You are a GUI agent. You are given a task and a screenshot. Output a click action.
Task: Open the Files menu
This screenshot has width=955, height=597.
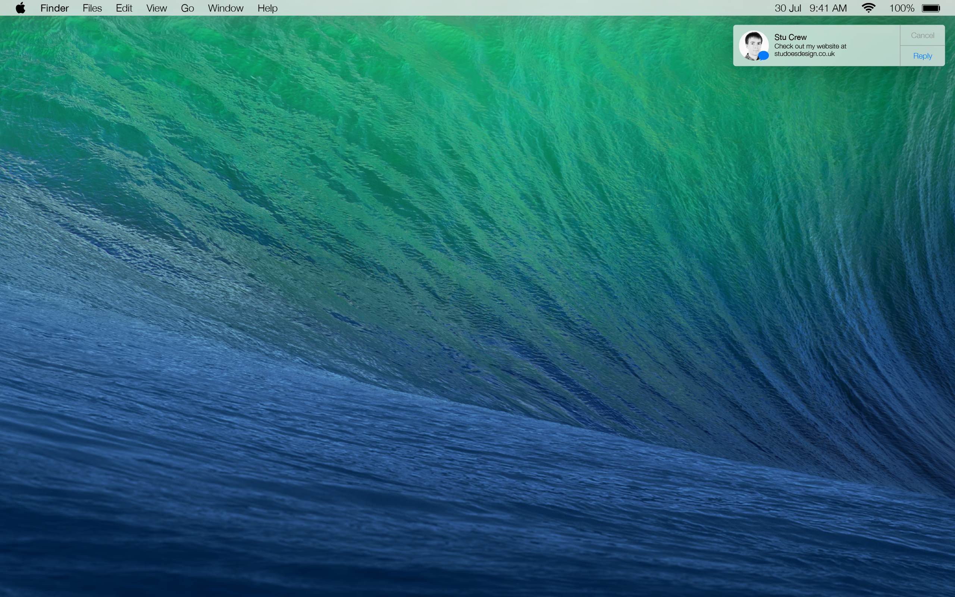pyautogui.click(x=92, y=8)
